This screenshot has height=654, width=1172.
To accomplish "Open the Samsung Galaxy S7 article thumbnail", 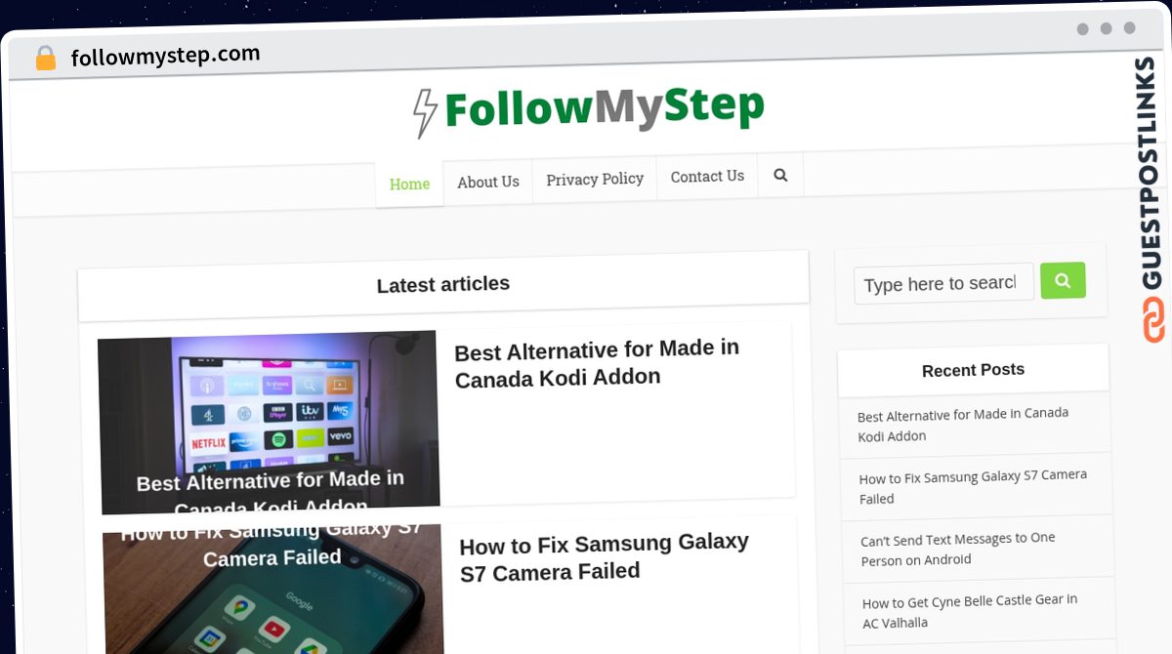I will 272,590.
